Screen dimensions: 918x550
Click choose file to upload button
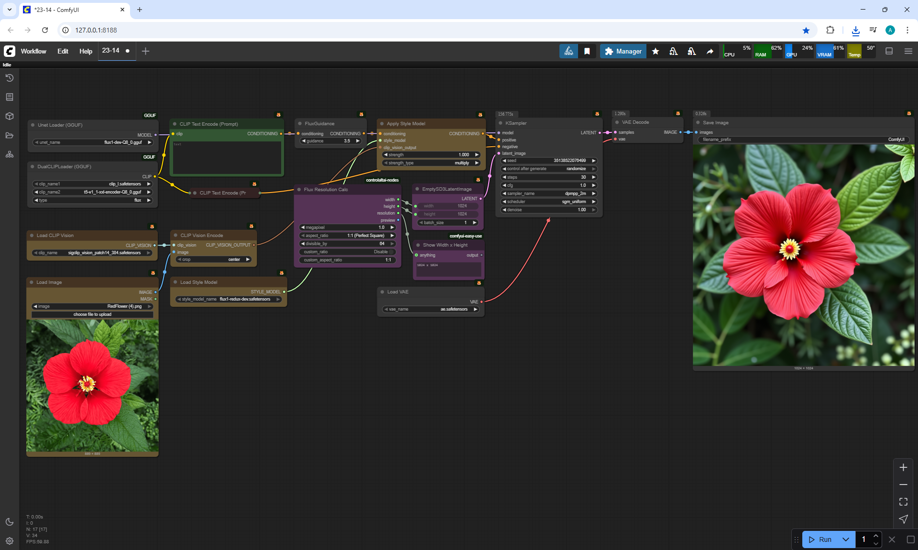(92, 314)
